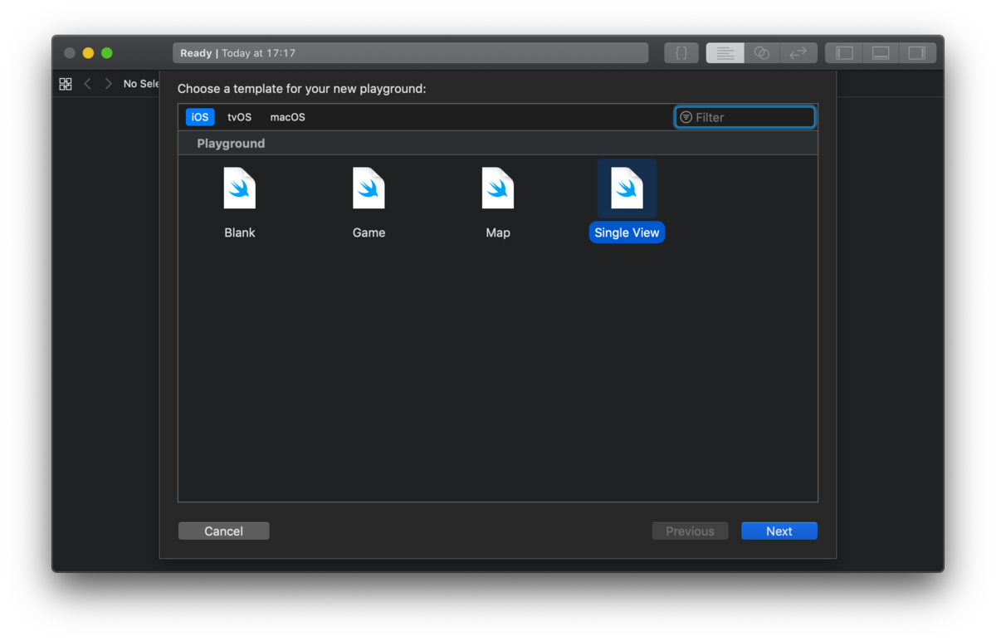Go forward with the right chevron

point(108,84)
